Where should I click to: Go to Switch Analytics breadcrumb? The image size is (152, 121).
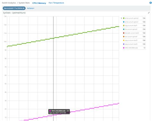click(9, 3)
